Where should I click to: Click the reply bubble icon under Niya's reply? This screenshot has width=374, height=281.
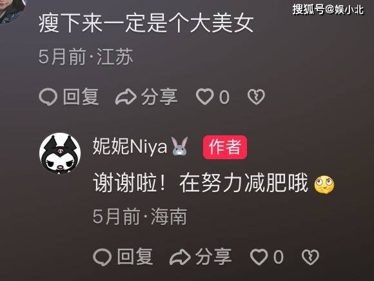pos(102,257)
